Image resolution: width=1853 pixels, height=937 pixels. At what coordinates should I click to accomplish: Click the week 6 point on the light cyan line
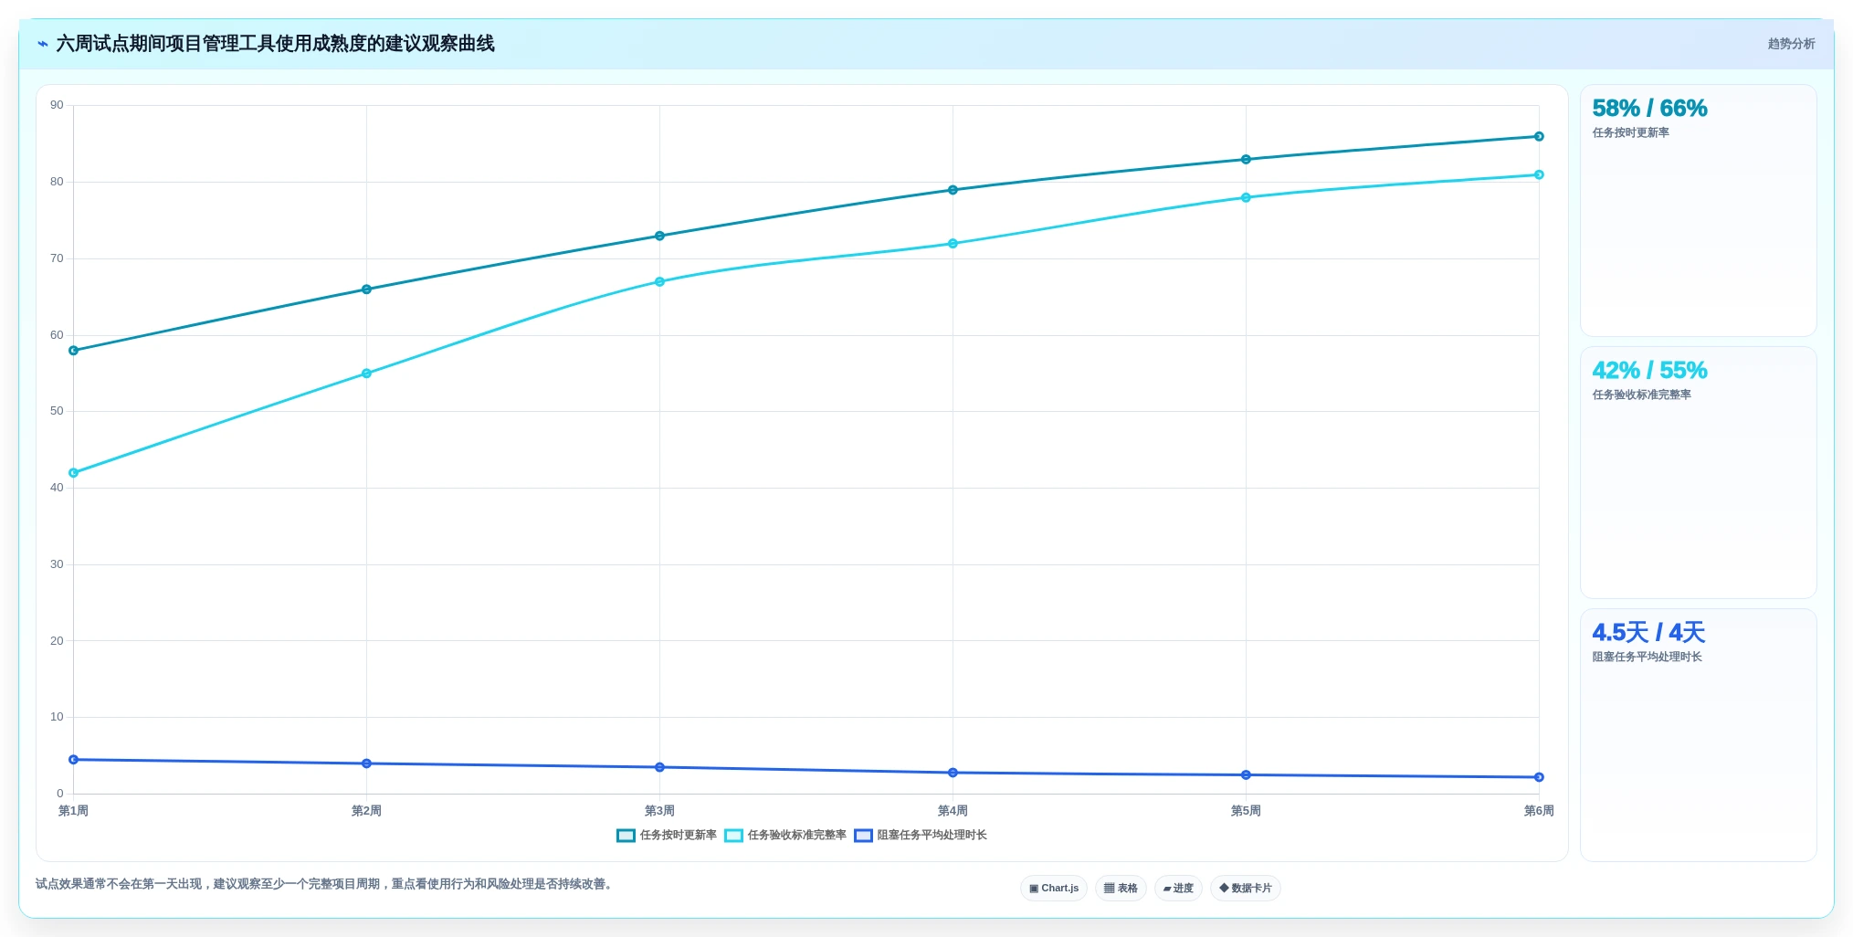tap(1539, 174)
